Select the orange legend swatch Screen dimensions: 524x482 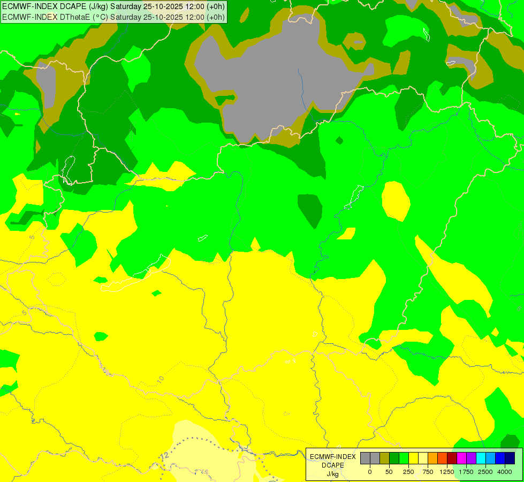pyautogui.click(x=433, y=458)
